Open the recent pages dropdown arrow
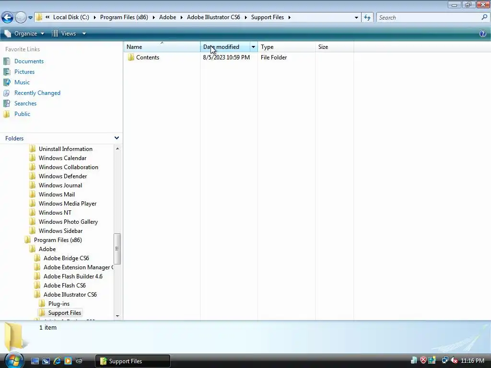Image resolution: width=491 pixels, height=368 pixels. coord(30,18)
